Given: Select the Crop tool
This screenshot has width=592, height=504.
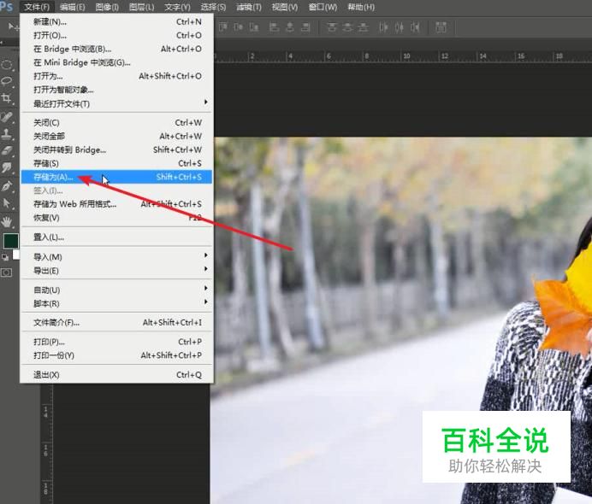Looking at the screenshot, I should tap(7, 98).
